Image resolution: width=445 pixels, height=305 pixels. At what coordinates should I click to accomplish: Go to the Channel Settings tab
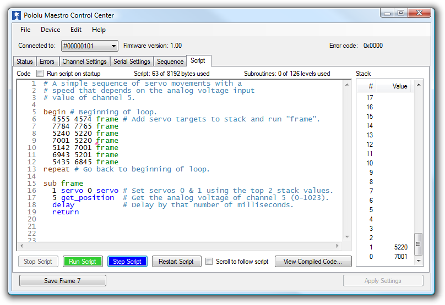coord(84,62)
